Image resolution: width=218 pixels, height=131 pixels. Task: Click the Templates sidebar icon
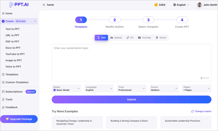[x=3, y=74]
